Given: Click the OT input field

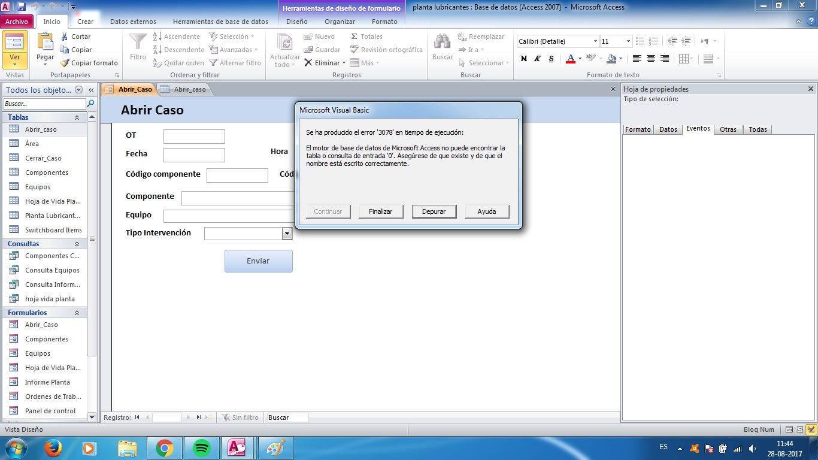Looking at the screenshot, I should coord(194,137).
